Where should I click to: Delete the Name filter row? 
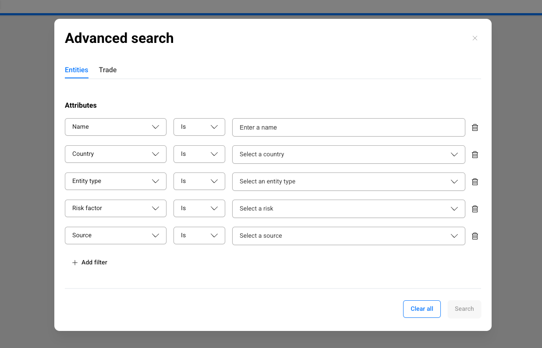point(475,127)
